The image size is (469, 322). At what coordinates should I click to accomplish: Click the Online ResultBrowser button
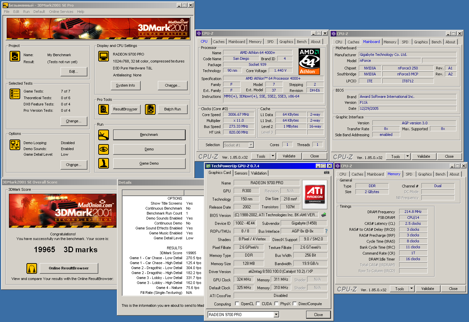(69, 268)
